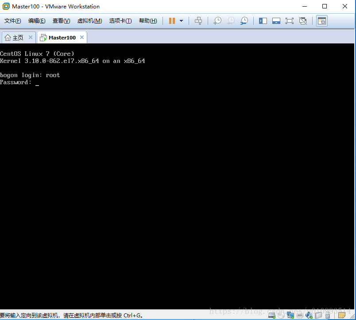Close the VMware Workstation window

(344, 6)
